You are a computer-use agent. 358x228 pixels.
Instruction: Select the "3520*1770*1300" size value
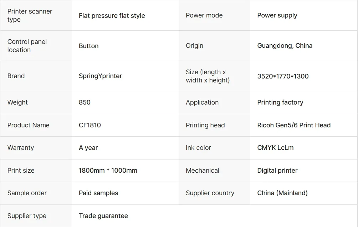click(x=283, y=76)
